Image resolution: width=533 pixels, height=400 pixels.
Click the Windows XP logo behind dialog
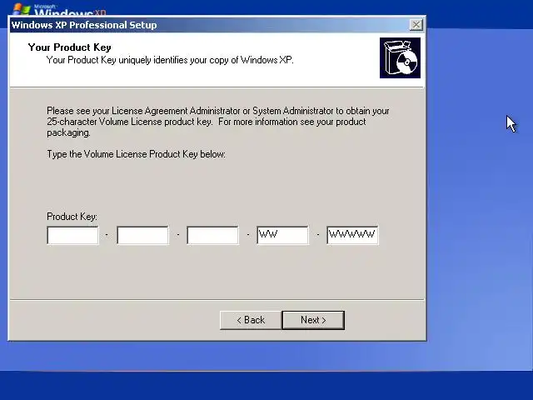click(x=59, y=10)
